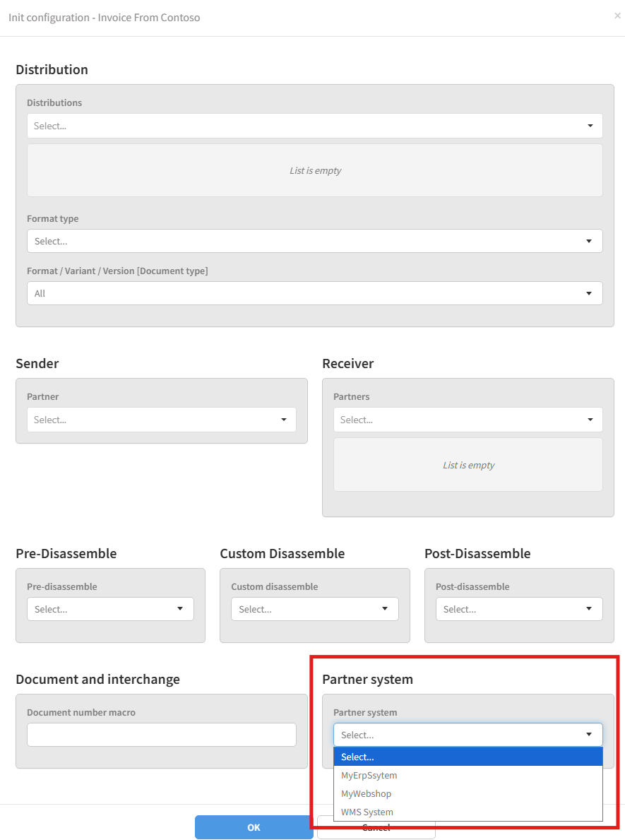Click the Receiver Partners arrow icon

[590, 420]
